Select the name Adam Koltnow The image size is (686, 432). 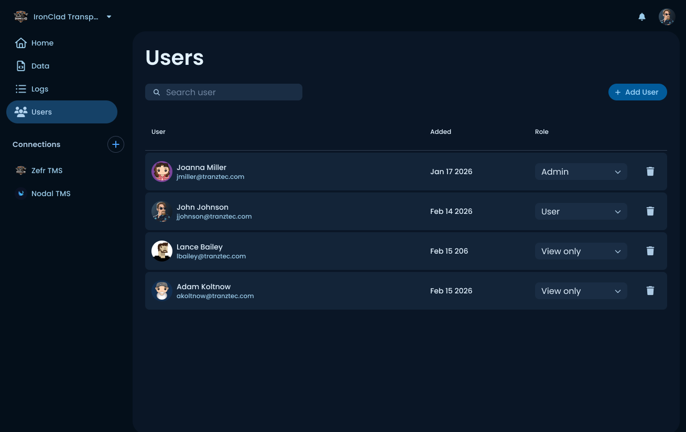204,287
